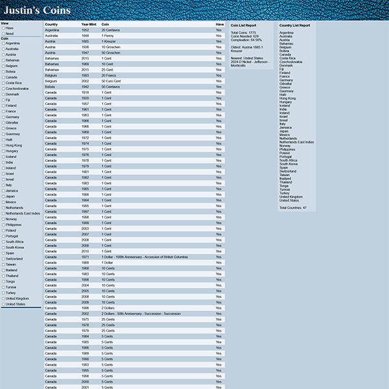
Task: Select the United States filter checkbox
Action: (3, 304)
